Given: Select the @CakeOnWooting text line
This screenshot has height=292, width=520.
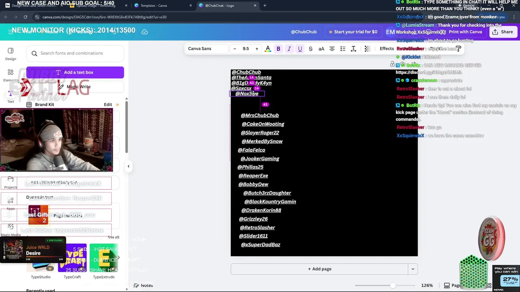Looking at the screenshot, I should tap(263, 124).
